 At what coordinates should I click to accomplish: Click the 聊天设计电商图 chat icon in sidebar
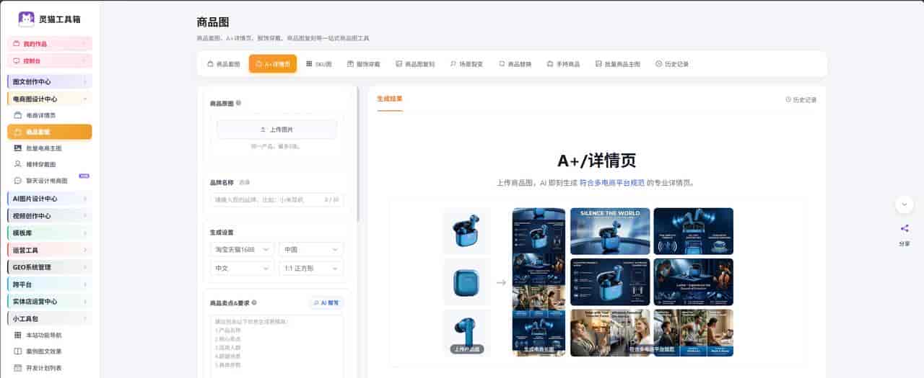pos(18,181)
